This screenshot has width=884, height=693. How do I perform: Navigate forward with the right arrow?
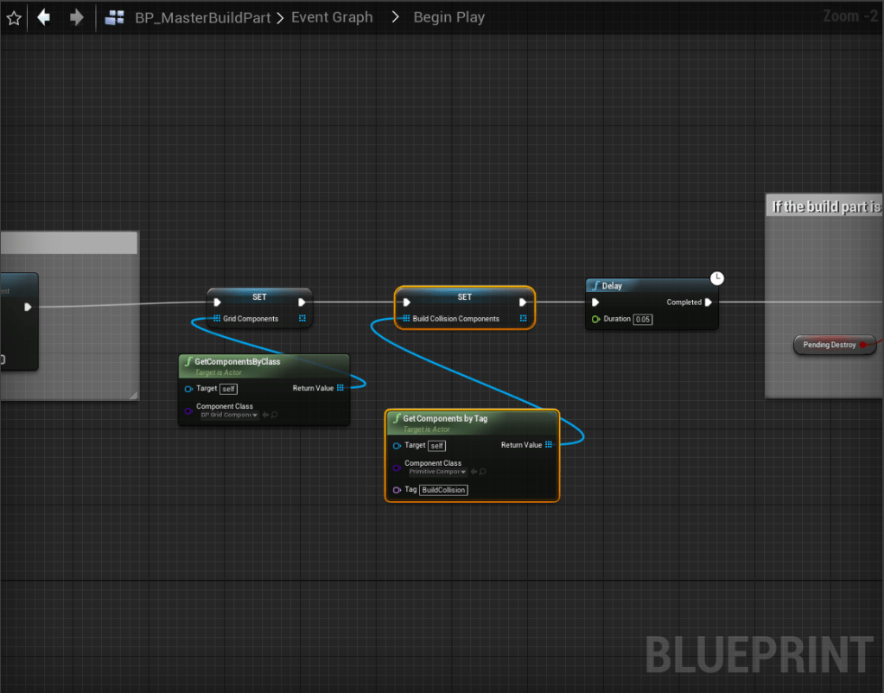coord(77,17)
